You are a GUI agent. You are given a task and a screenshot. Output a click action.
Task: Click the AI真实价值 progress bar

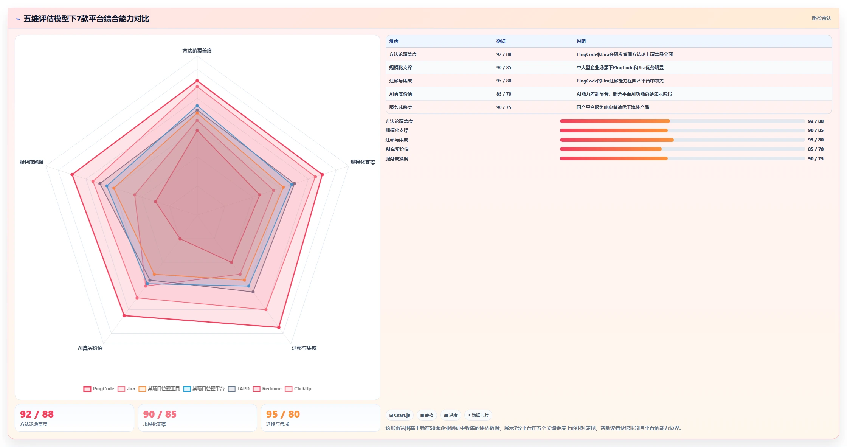click(682, 149)
